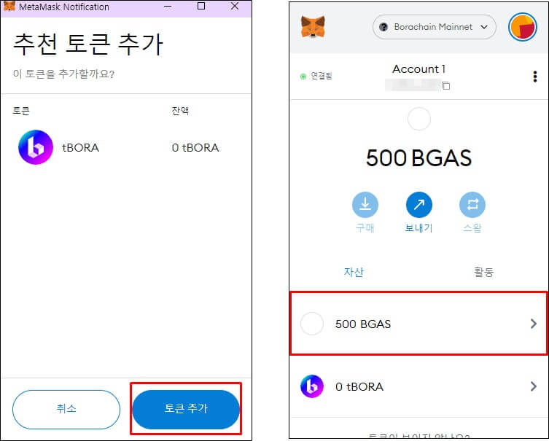This screenshot has width=549, height=441.
Task: Click the connected status indicator
Action: point(316,76)
